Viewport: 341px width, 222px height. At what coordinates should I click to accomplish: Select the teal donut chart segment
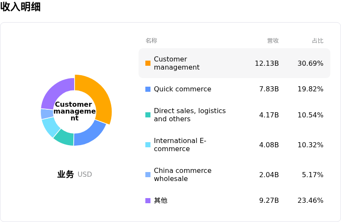pos(65,138)
